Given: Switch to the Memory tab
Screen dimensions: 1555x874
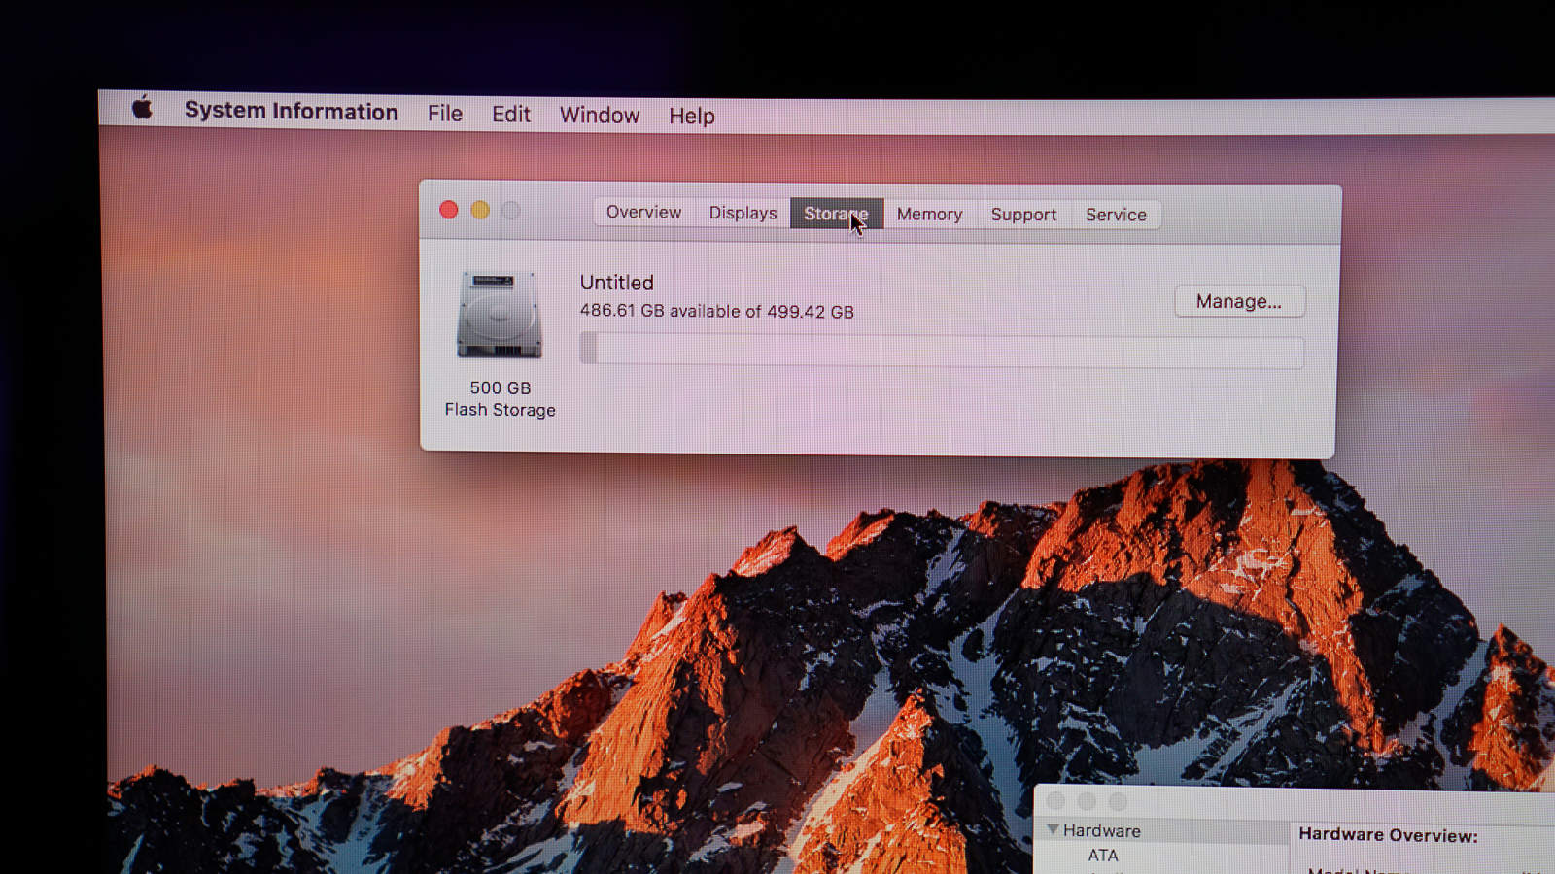Looking at the screenshot, I should (929, 214).
